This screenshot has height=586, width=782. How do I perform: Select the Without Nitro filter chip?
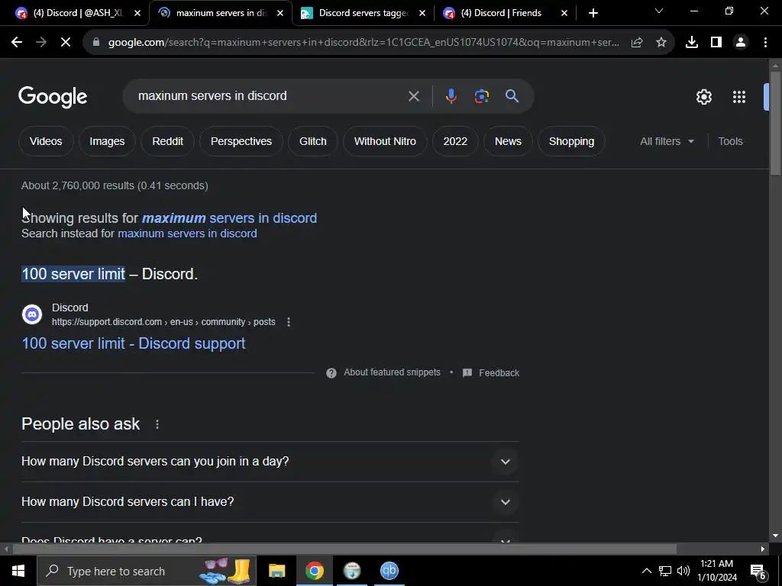(x=385, y=141)
